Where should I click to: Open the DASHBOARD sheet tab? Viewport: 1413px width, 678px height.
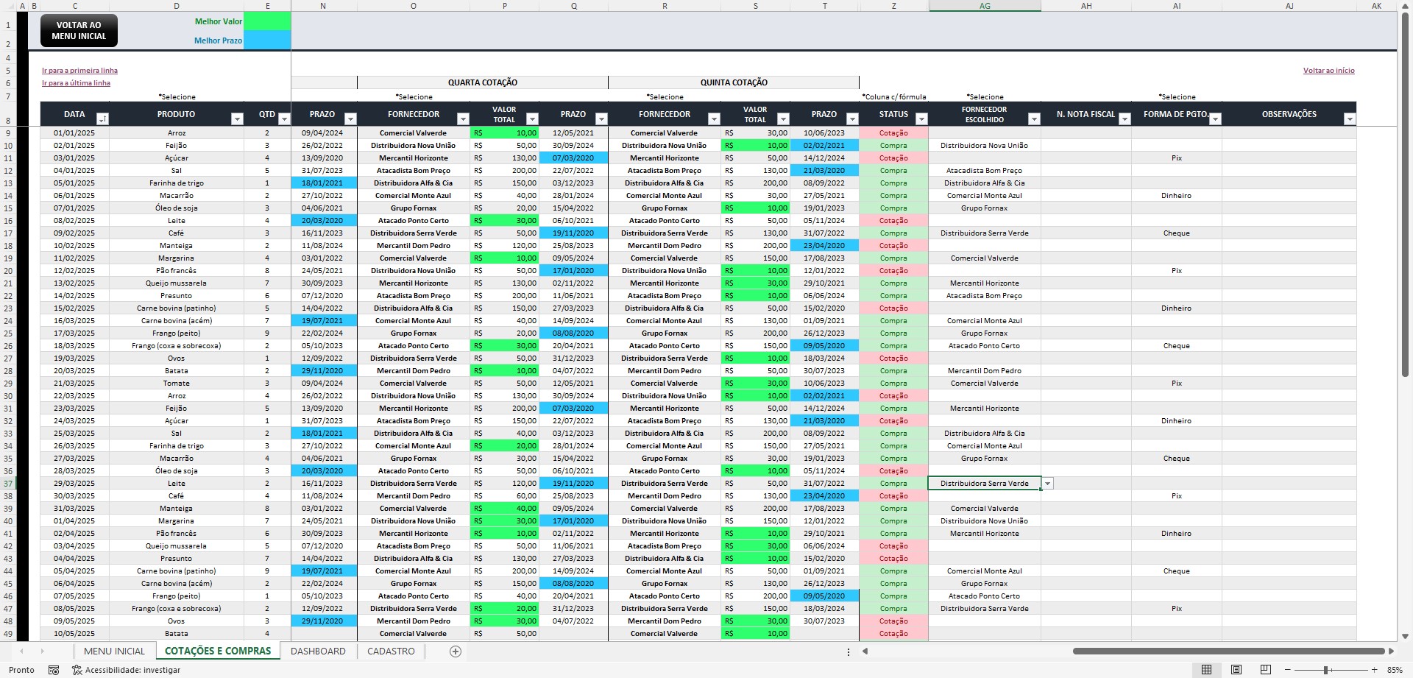[x=318, y=651]
